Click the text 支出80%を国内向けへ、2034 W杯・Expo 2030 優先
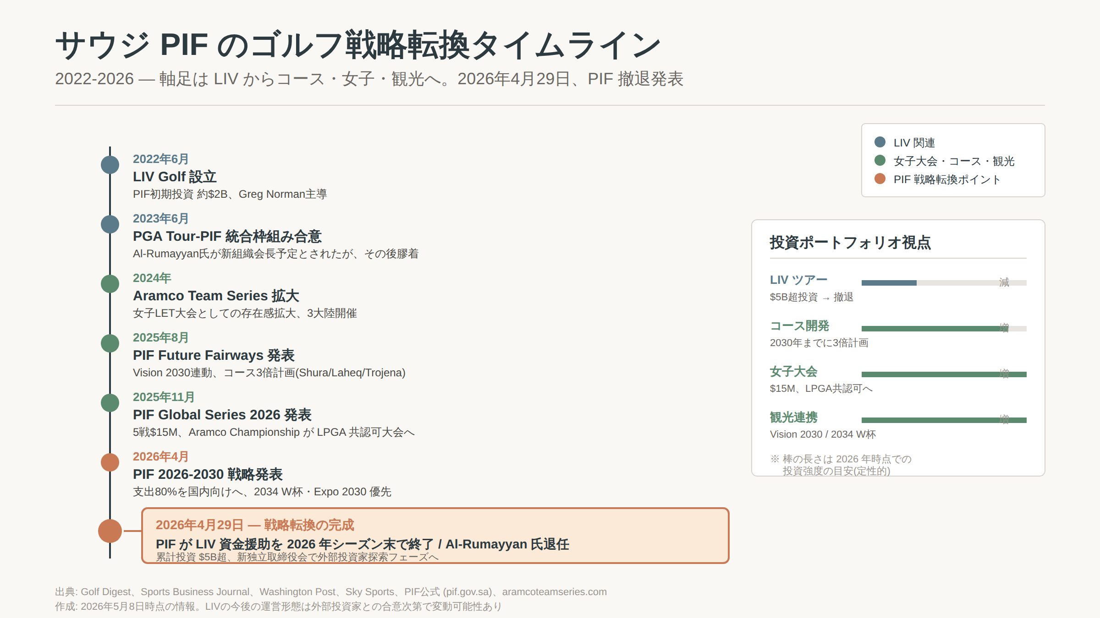 pos(262,492)
